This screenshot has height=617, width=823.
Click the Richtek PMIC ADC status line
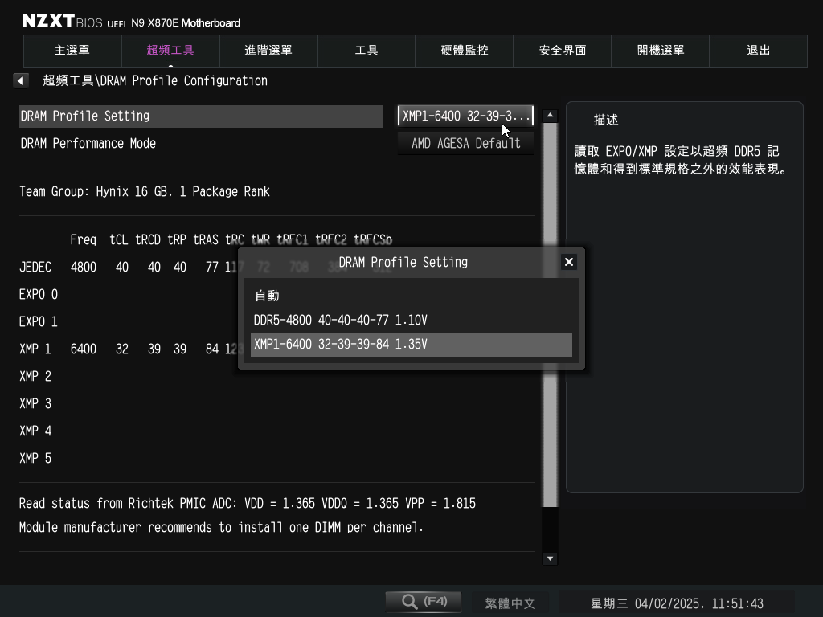248,503
